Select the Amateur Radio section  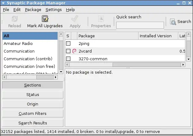tap(30, 43)
